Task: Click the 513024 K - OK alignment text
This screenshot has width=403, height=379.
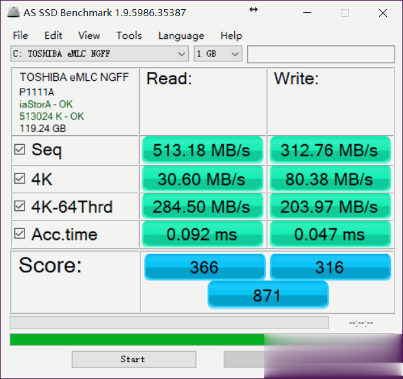Action: (x=52, y=116)
